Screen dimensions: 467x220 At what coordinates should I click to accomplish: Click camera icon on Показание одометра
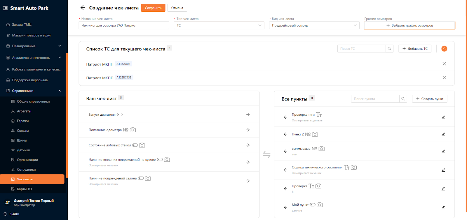click(x=133, y=130)
